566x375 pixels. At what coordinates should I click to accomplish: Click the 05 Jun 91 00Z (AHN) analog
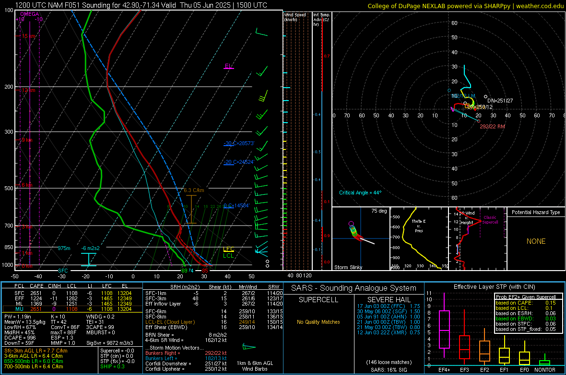pyautogui.click(x=389, y=317)
